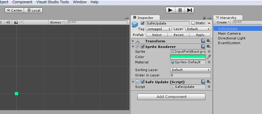Screen dimensions: 262x114
Task: Click the prefab Apply button
Action: pos(200,35)
